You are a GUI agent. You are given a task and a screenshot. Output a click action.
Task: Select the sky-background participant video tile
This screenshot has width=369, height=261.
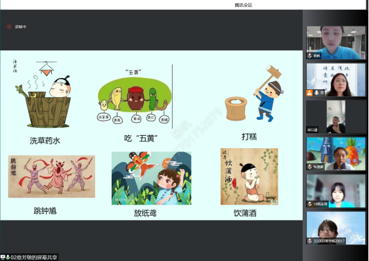[336, 228]
